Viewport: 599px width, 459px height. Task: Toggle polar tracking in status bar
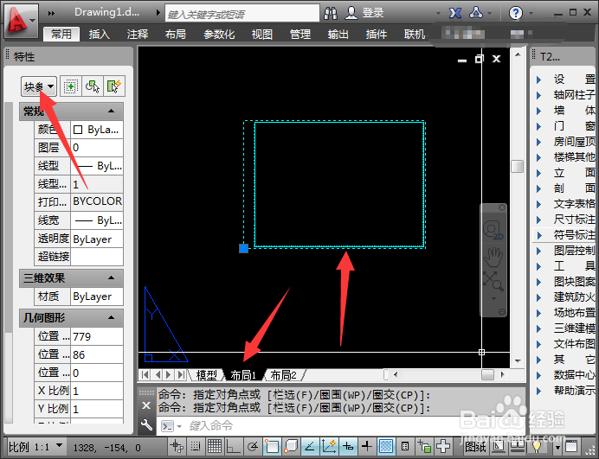[252, 446]
